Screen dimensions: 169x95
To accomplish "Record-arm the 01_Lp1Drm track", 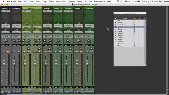I will click(x=50, y=49).
